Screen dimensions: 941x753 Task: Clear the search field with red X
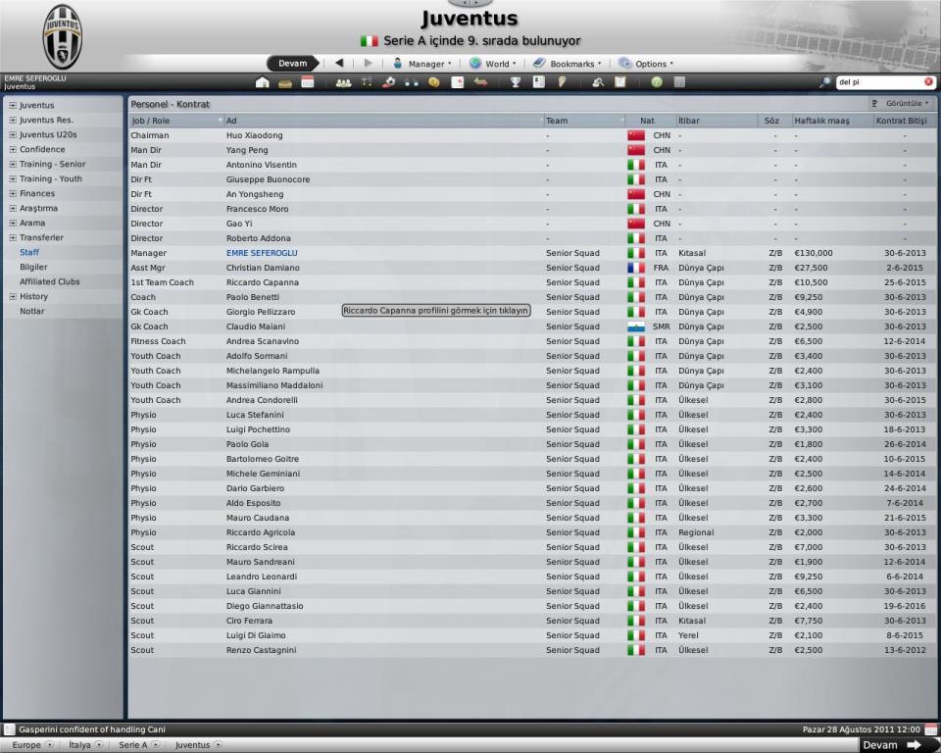pos(928,82)
